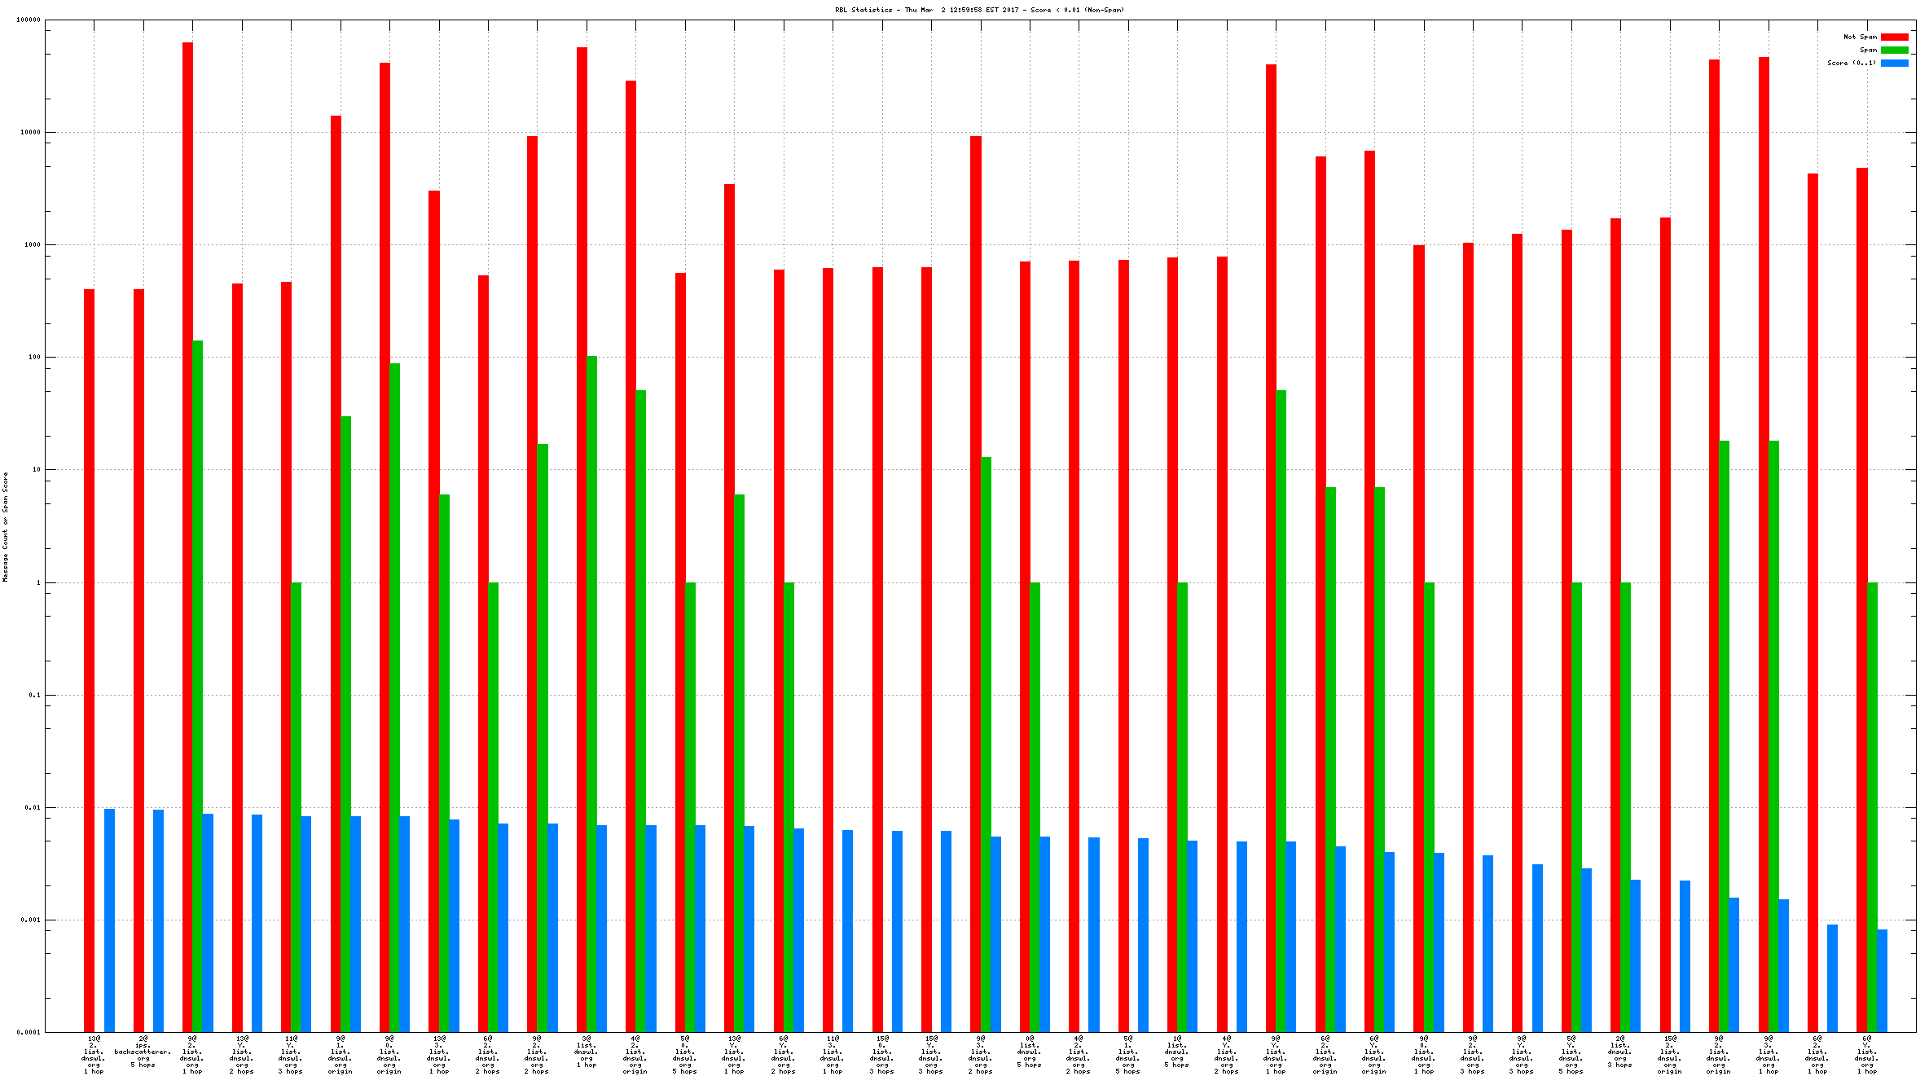Click the ips.backscatterer.org 5 hops x-axis label
Image resolution: width=1929 pixels, height=1085 pixels.
[143, 1052]
